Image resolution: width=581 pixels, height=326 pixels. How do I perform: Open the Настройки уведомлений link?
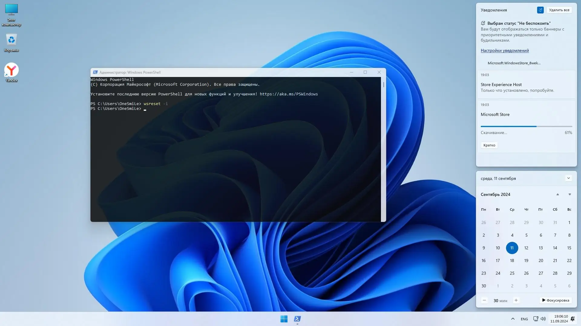[x=505, y=50]
